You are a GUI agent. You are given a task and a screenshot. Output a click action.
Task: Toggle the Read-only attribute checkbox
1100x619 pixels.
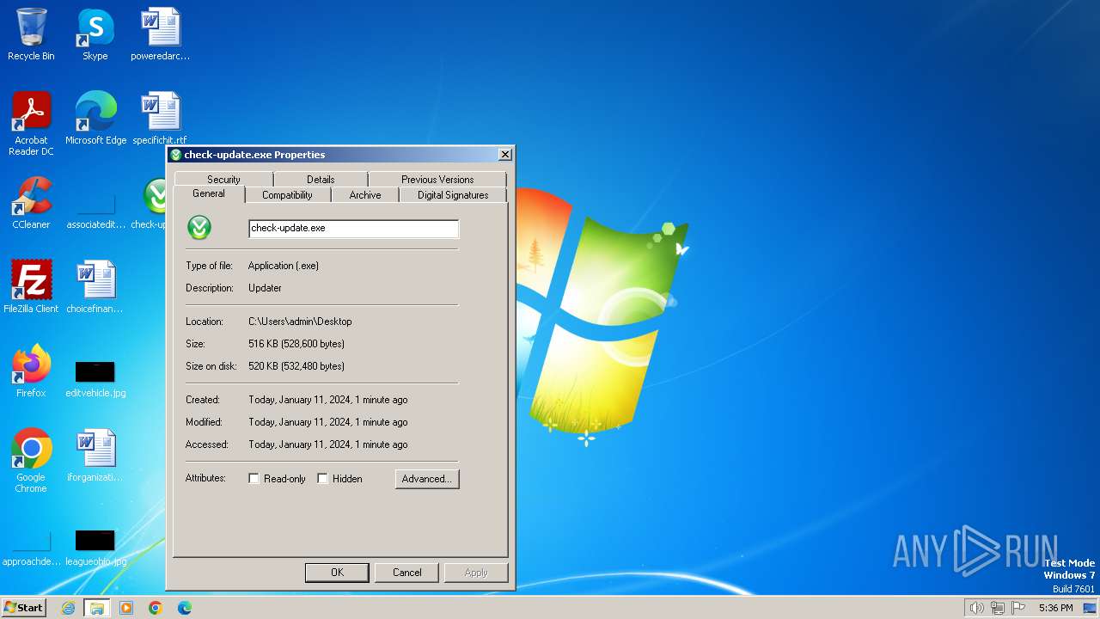(x=254, y=479)
